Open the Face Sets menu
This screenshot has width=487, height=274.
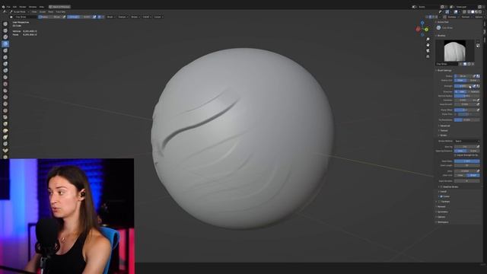click(x=61, y=12)
